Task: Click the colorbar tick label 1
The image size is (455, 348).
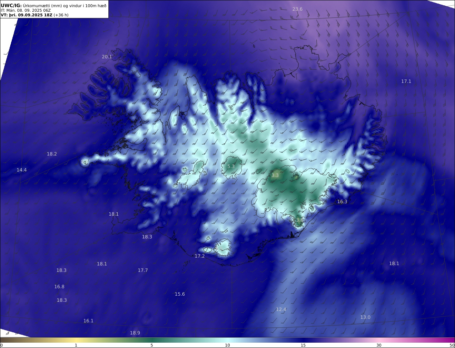Action: 76,345
